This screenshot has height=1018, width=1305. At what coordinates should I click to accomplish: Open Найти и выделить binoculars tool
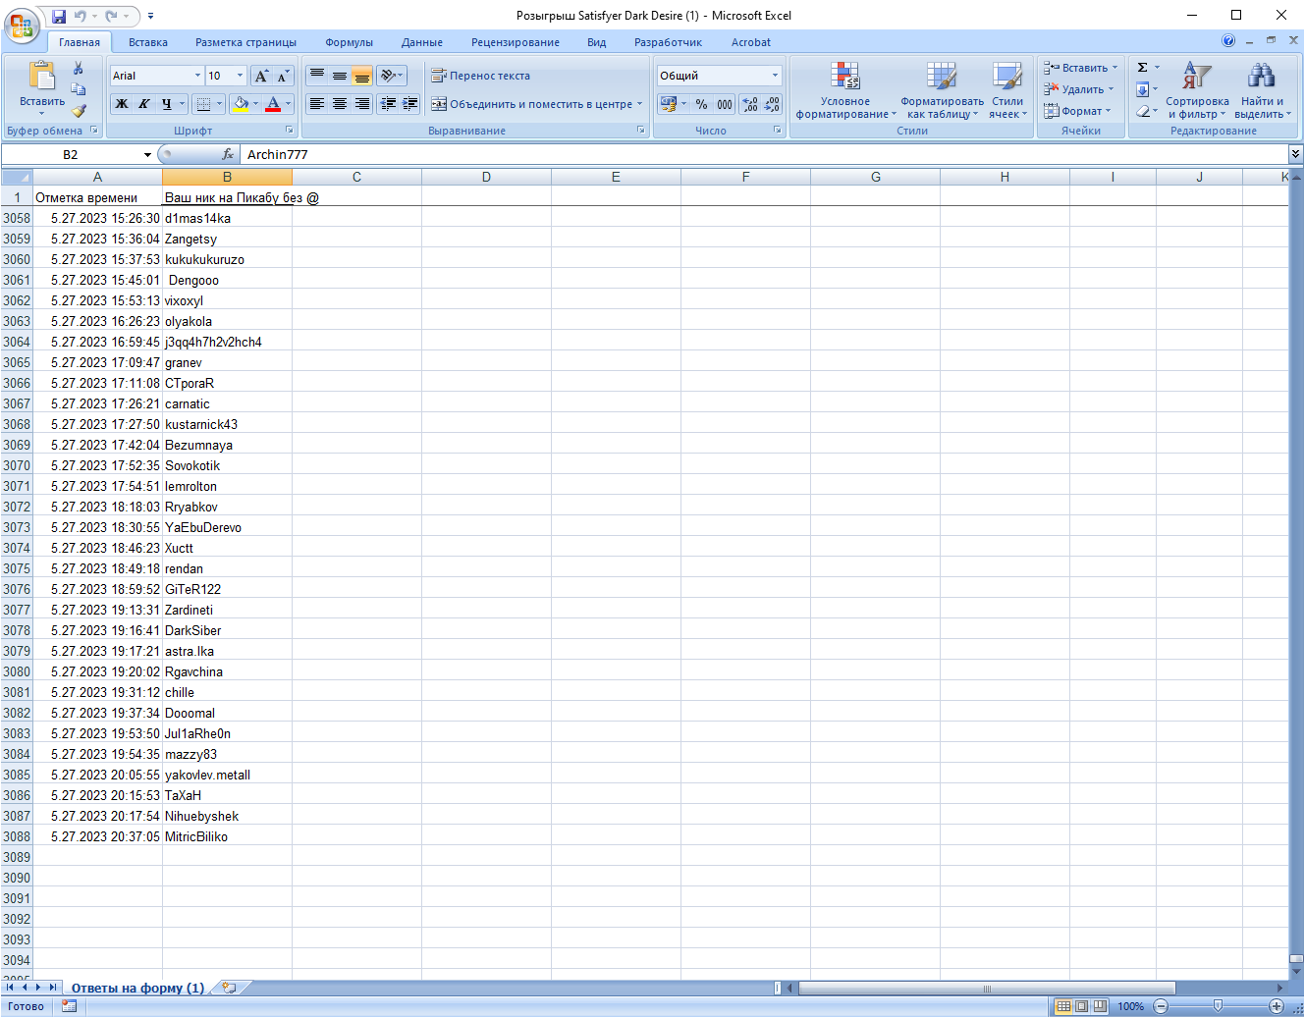1261,92
